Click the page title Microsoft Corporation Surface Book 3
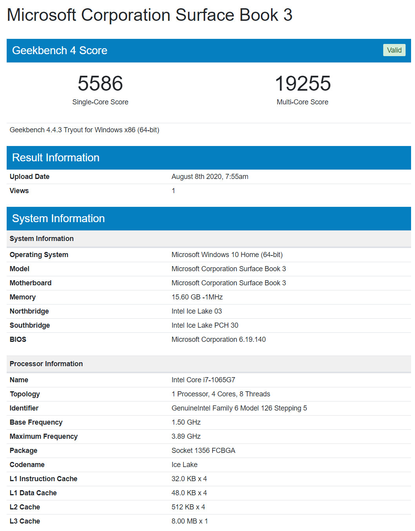 coord(149,15)
